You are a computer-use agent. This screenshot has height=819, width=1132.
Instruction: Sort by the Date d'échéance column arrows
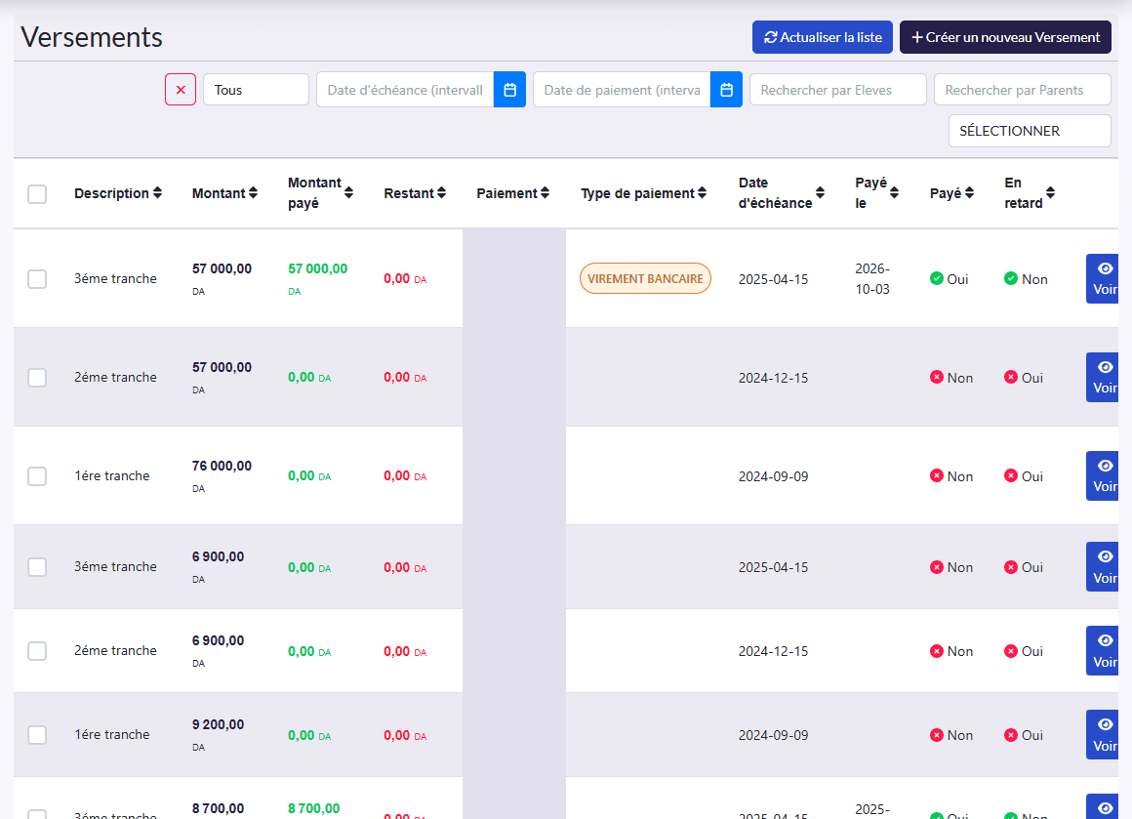click(x=820, y=193)
